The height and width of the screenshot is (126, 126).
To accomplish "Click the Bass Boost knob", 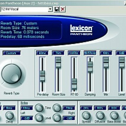I will pyautogui.click(x=114, y=115).
